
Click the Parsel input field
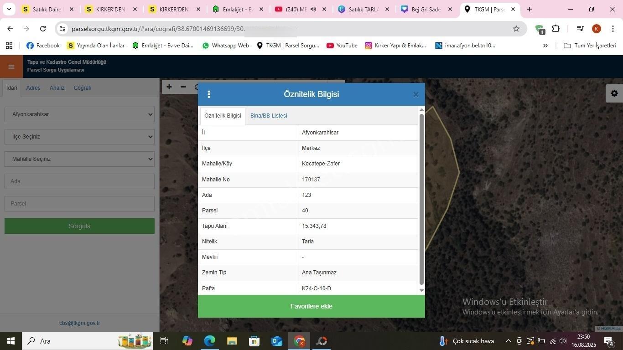pyautogui.click(x=79, y=204)
